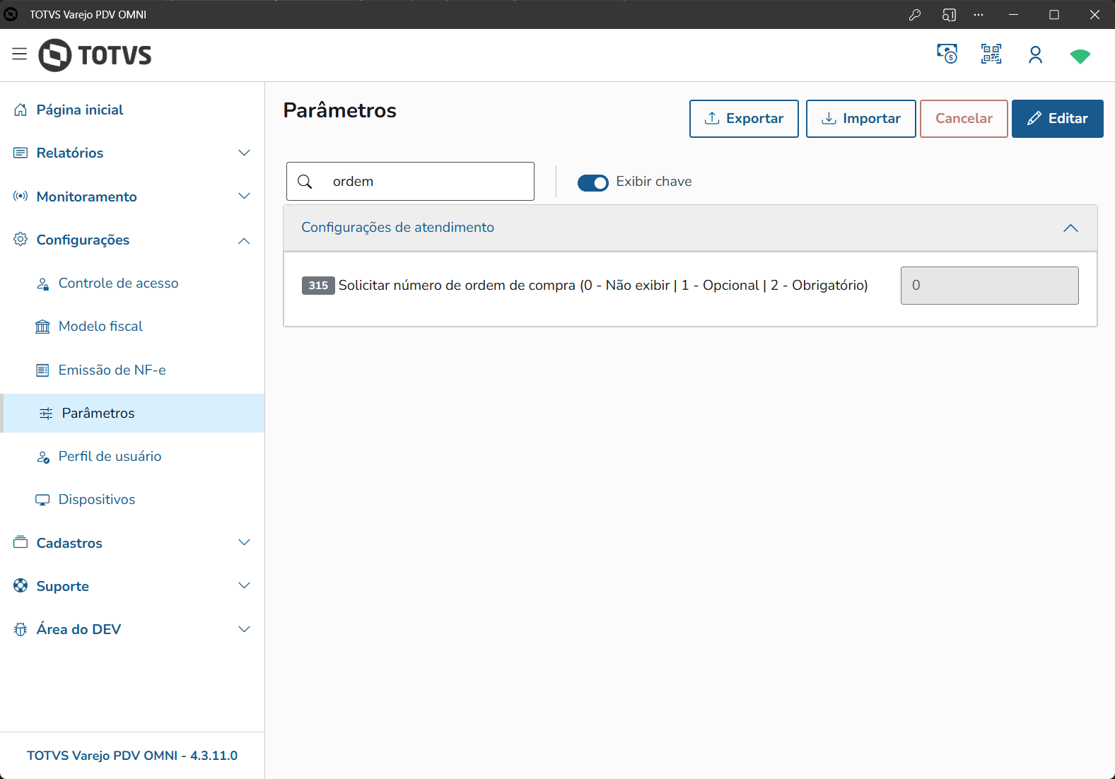Click the search field containing ordem

click(x=410, y=182)
